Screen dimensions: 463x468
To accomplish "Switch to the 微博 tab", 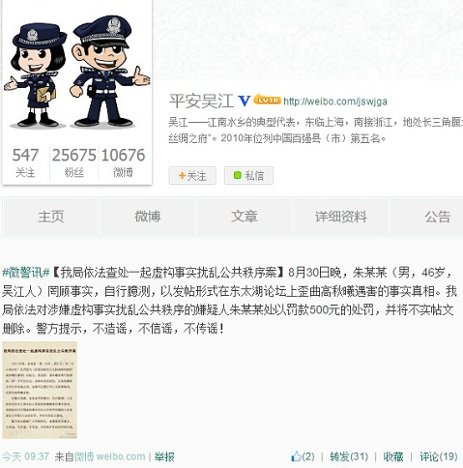I will [x=147, y=217].
